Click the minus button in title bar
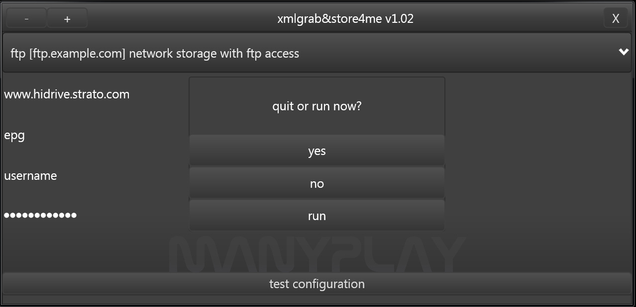Screen dimensions: 636x307 (26, 19)
